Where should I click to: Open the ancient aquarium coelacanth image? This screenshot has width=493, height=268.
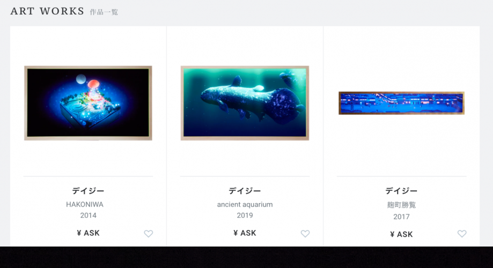coord(245,103)
